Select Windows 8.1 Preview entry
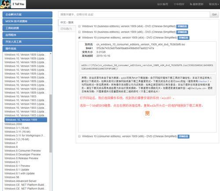Viewport: 220px width, 191px height. (17, 166)
